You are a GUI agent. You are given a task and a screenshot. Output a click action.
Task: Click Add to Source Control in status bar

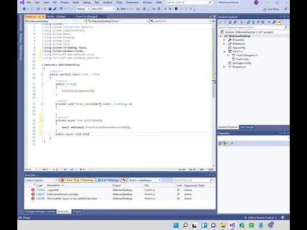click(260, 217)
